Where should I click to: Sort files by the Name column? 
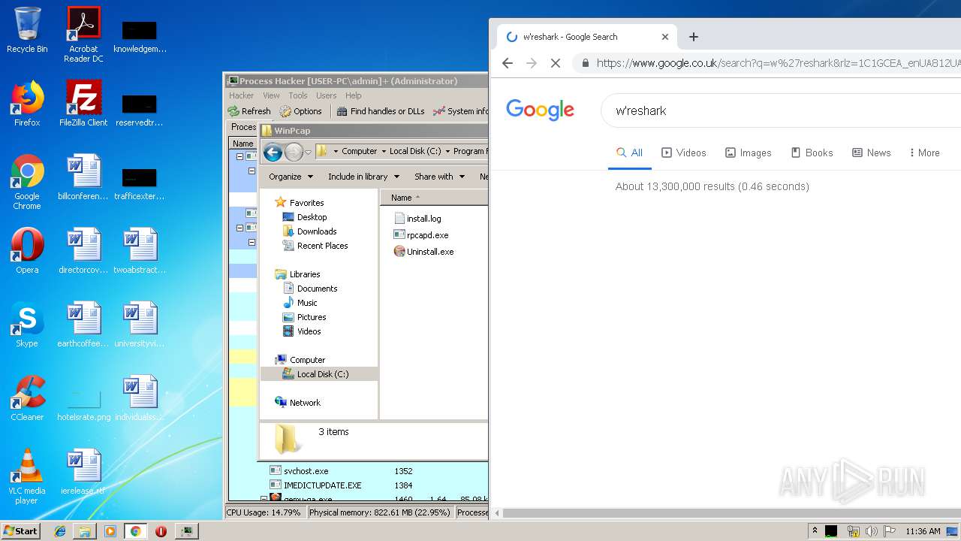pyautogui.click(x=433, y=198)
